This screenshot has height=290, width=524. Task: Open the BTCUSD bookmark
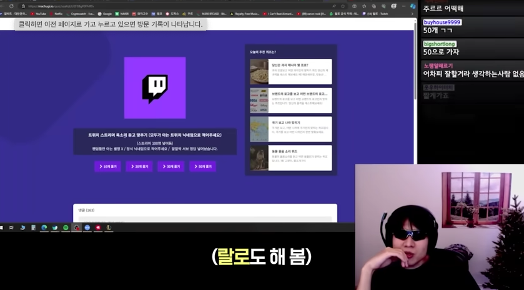pos(212,14)
